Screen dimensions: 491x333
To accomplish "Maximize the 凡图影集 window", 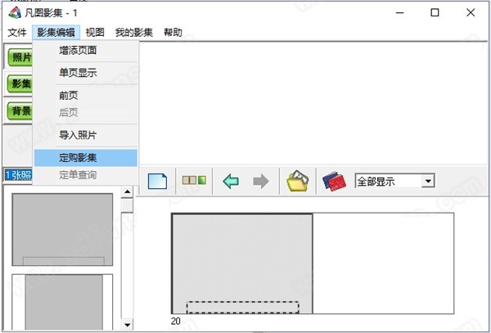I will tap(435, 13).
